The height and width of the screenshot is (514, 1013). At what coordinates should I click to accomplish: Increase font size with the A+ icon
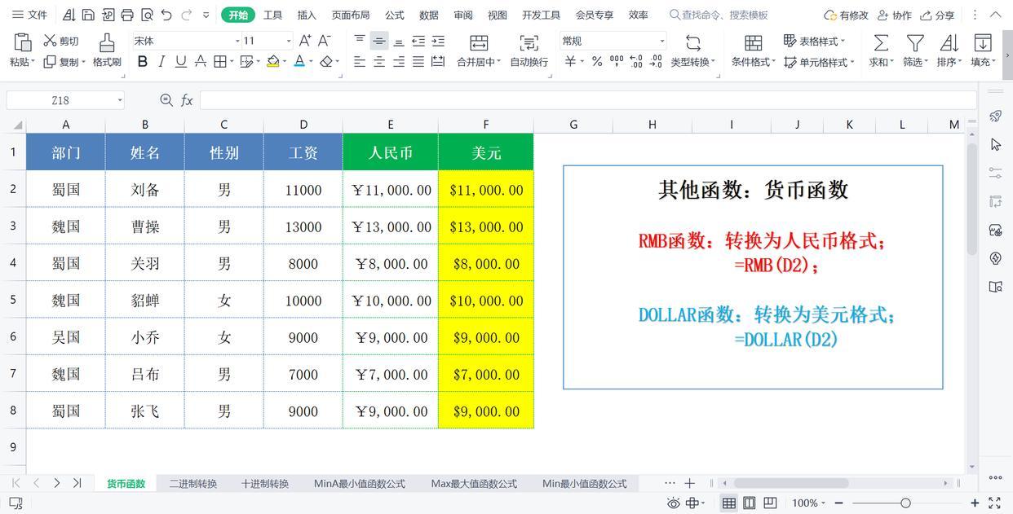pos(305,41)
